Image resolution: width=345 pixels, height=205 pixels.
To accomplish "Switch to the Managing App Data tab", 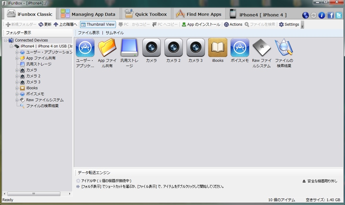I will point(88,14).
